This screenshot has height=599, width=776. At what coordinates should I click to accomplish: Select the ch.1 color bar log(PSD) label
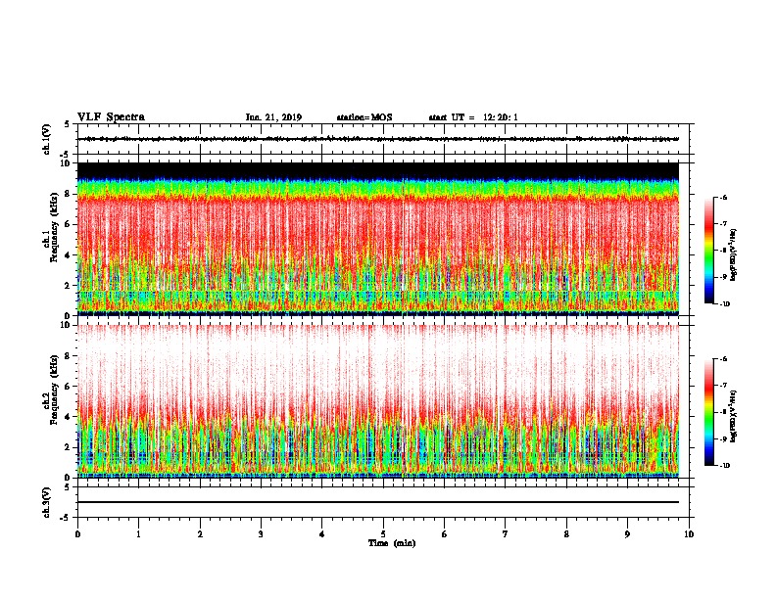[x=734, y=255]
